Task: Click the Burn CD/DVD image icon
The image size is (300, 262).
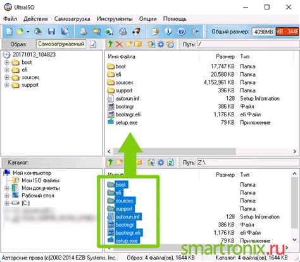Action: tap(136, 32)
